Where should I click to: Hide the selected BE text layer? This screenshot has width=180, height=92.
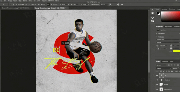tap(157, 75)
